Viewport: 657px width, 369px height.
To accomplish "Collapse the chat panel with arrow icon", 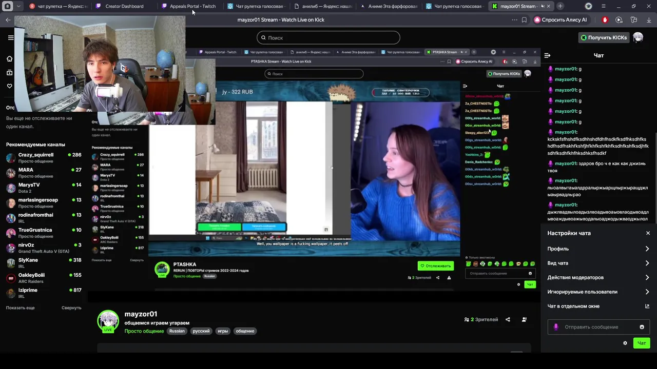I will (547, 55).
